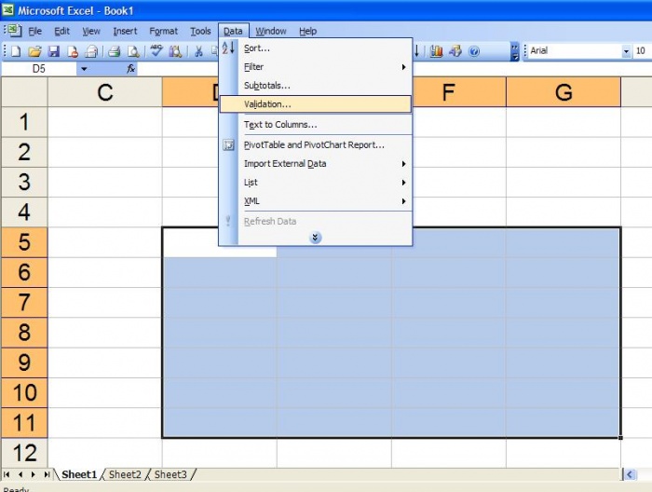Click the Permission icon with red circle
This screenshot has width=652, height=492.
pos(73,51)
